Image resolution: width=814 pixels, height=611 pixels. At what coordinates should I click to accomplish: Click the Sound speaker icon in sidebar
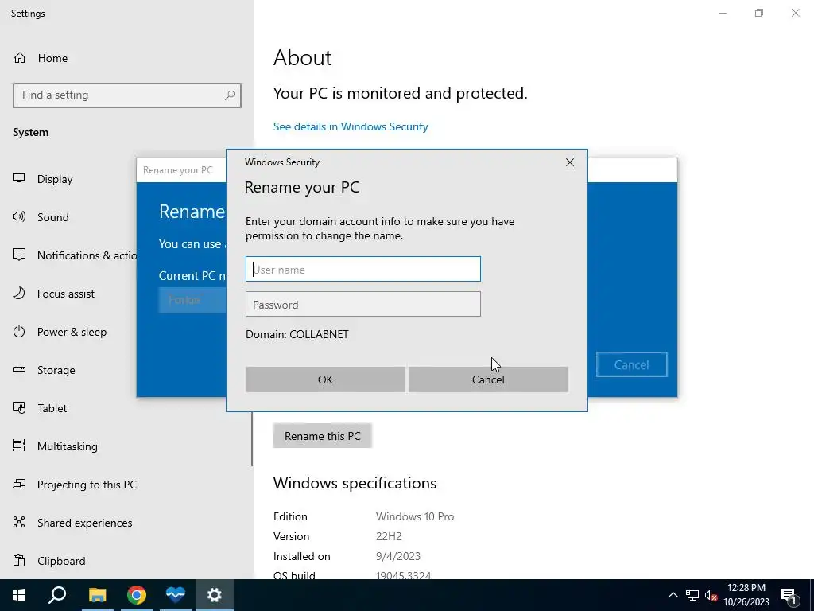[x=19, y=216]
